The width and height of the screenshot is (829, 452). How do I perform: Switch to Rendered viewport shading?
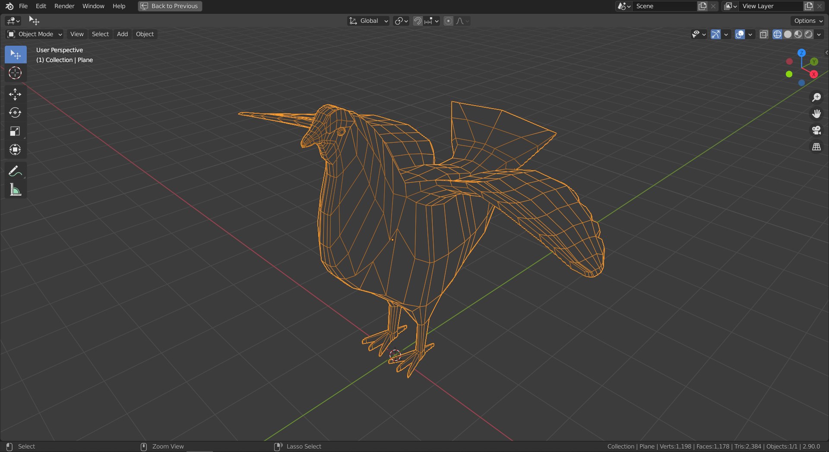tap(808, 34)
